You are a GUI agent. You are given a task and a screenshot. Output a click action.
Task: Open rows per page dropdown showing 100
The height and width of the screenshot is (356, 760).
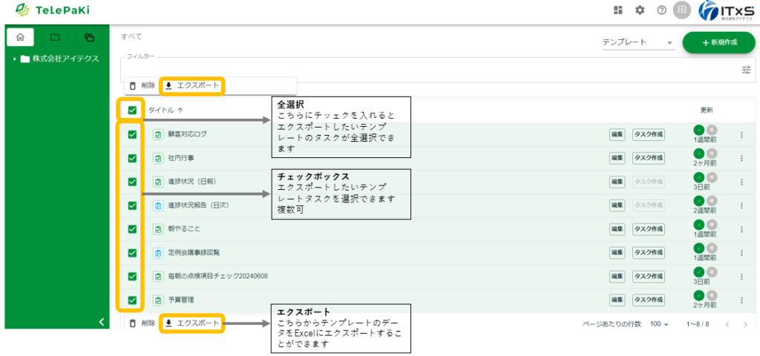coord(659,324)
